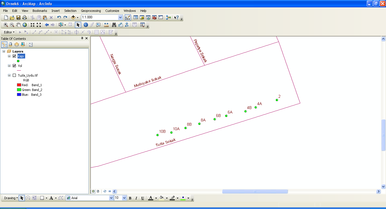Open the File menu
Screen dimensions: 386x209
click(5, 11)
